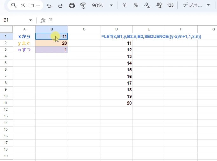
Task: Select the paint format roller
Action: [83, 5]
